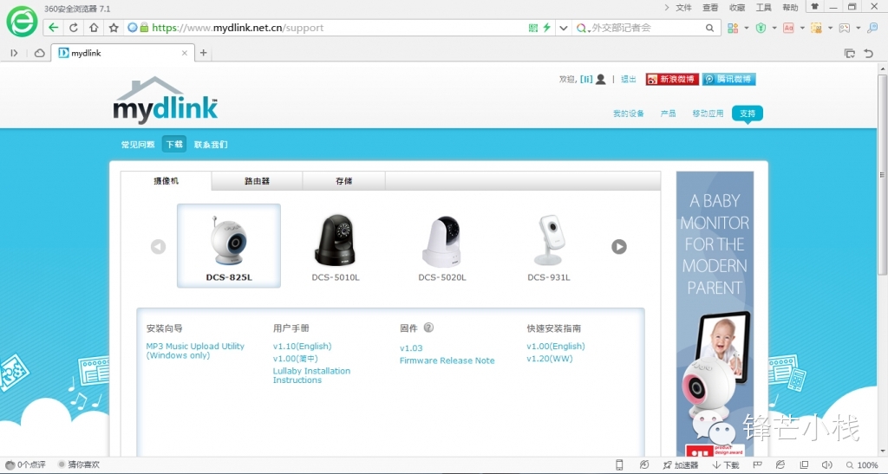Go to browser home page icon

[94, 27]
